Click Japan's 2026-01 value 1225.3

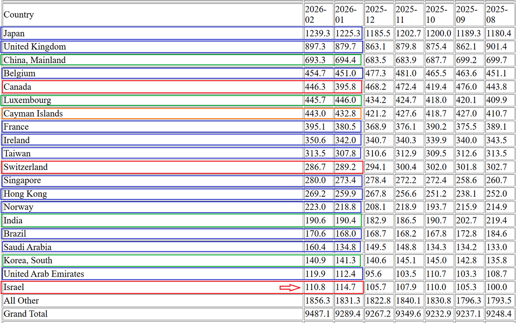pyautogui.click(x=348, y=33)
